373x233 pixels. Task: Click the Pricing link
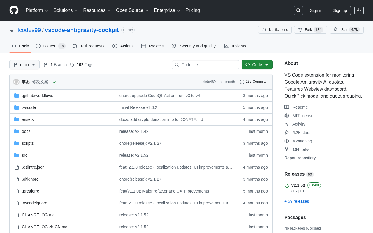pos(193,10)
